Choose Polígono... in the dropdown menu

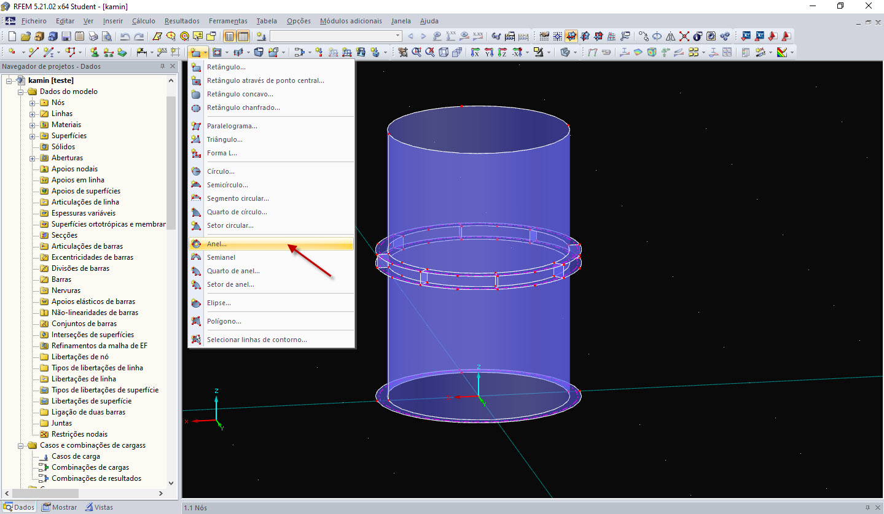272,321
